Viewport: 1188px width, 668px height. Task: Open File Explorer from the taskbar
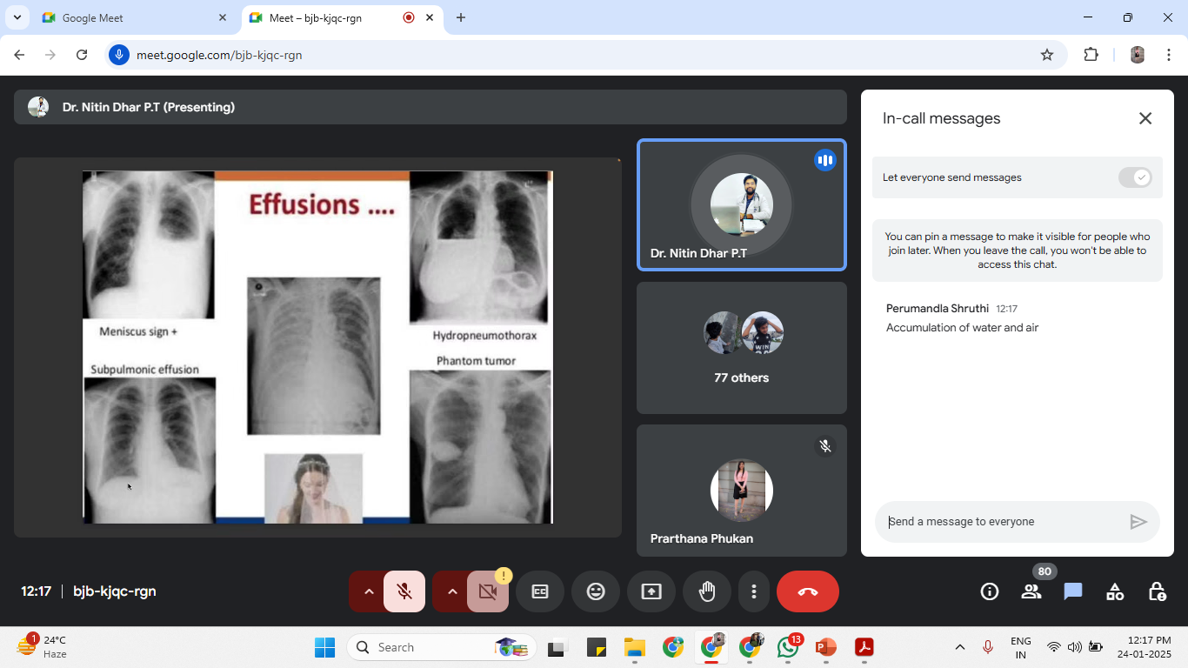pos(634,647)
